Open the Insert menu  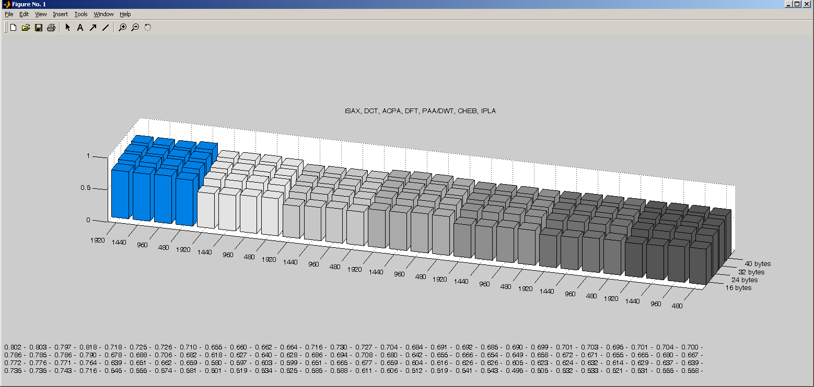pyautogui.click(x=60, y=14)
